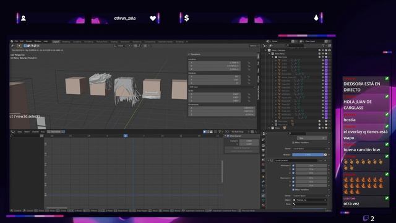The image size is (396, 223).
Task: Open the Material properties tab
Action: pos(264,205)
